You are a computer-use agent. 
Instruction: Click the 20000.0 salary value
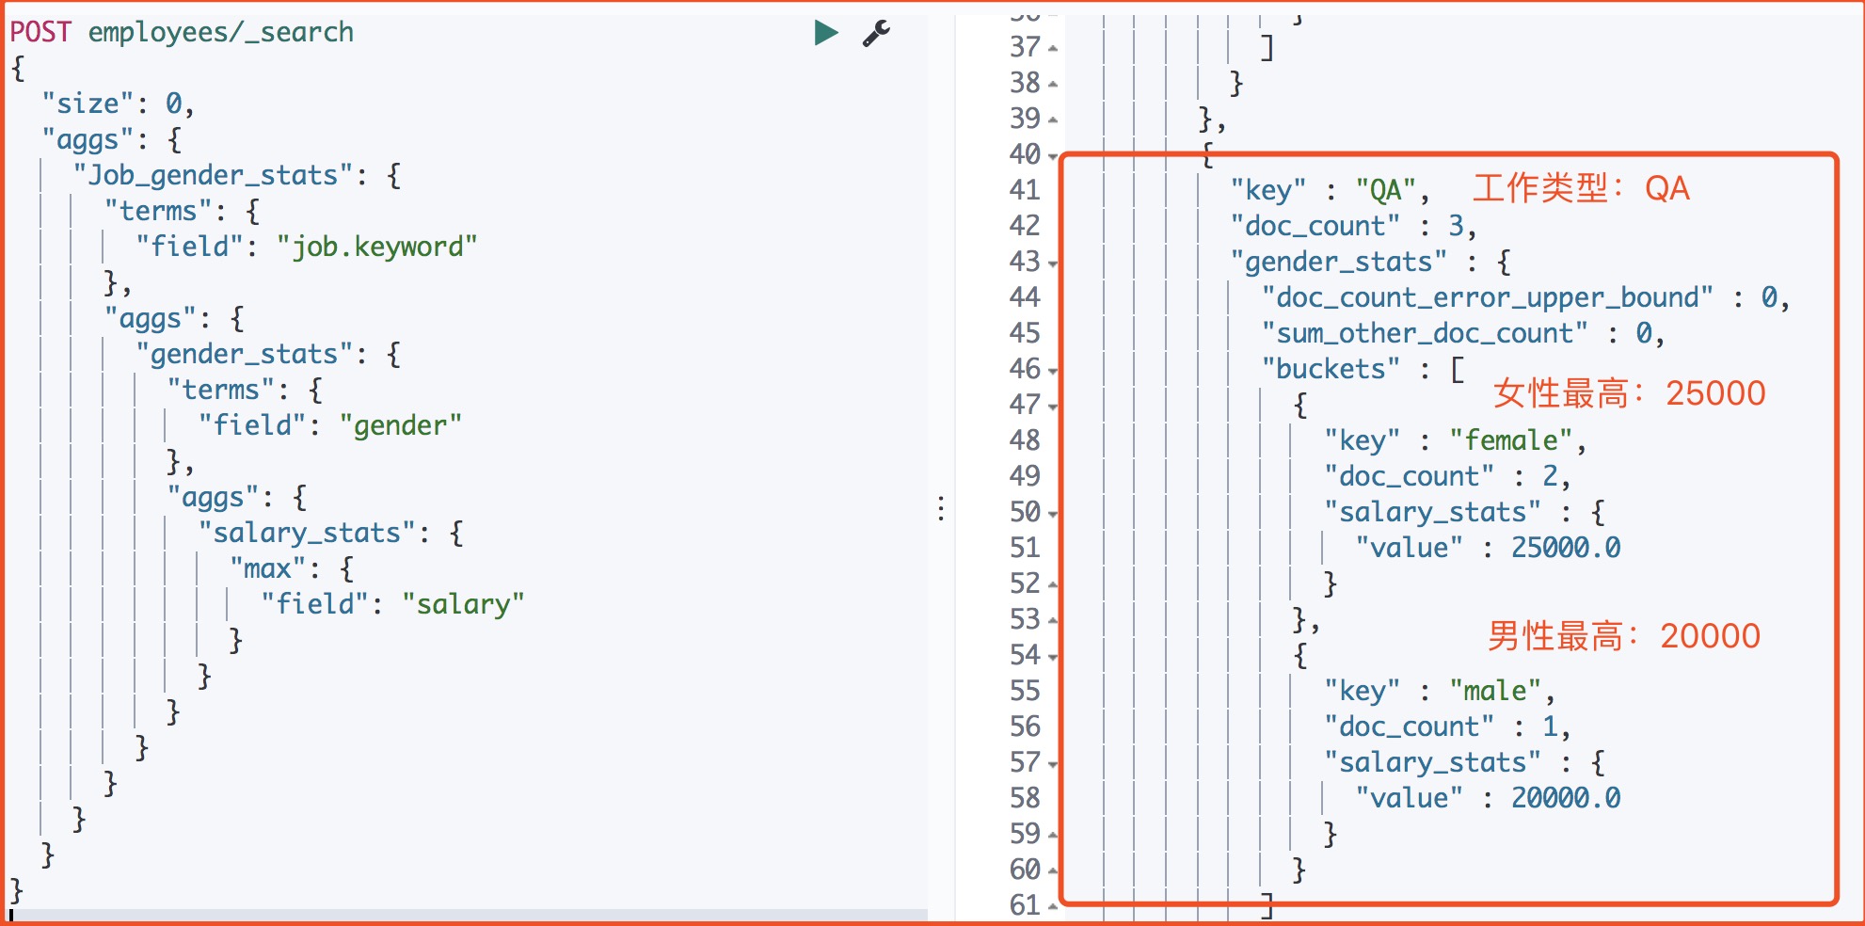point(1566,798)
